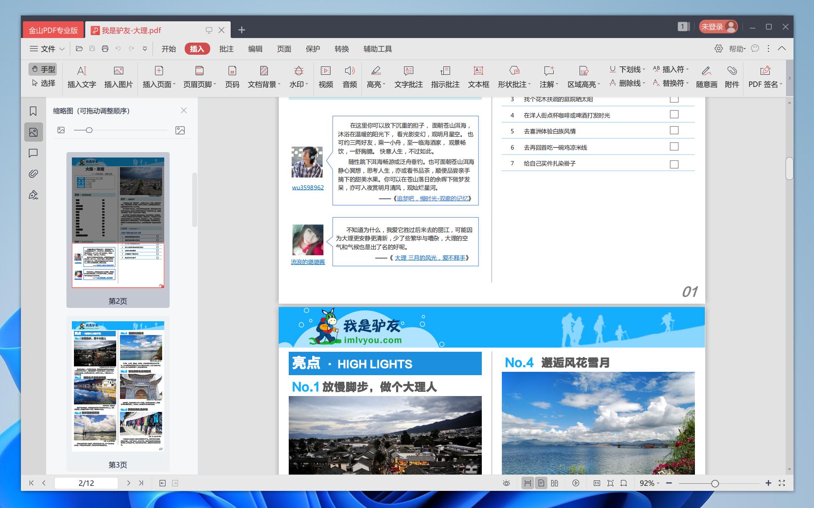Open the wu3598962 profile link
This screenshot has height=508, width=814.
coord(308,188)
